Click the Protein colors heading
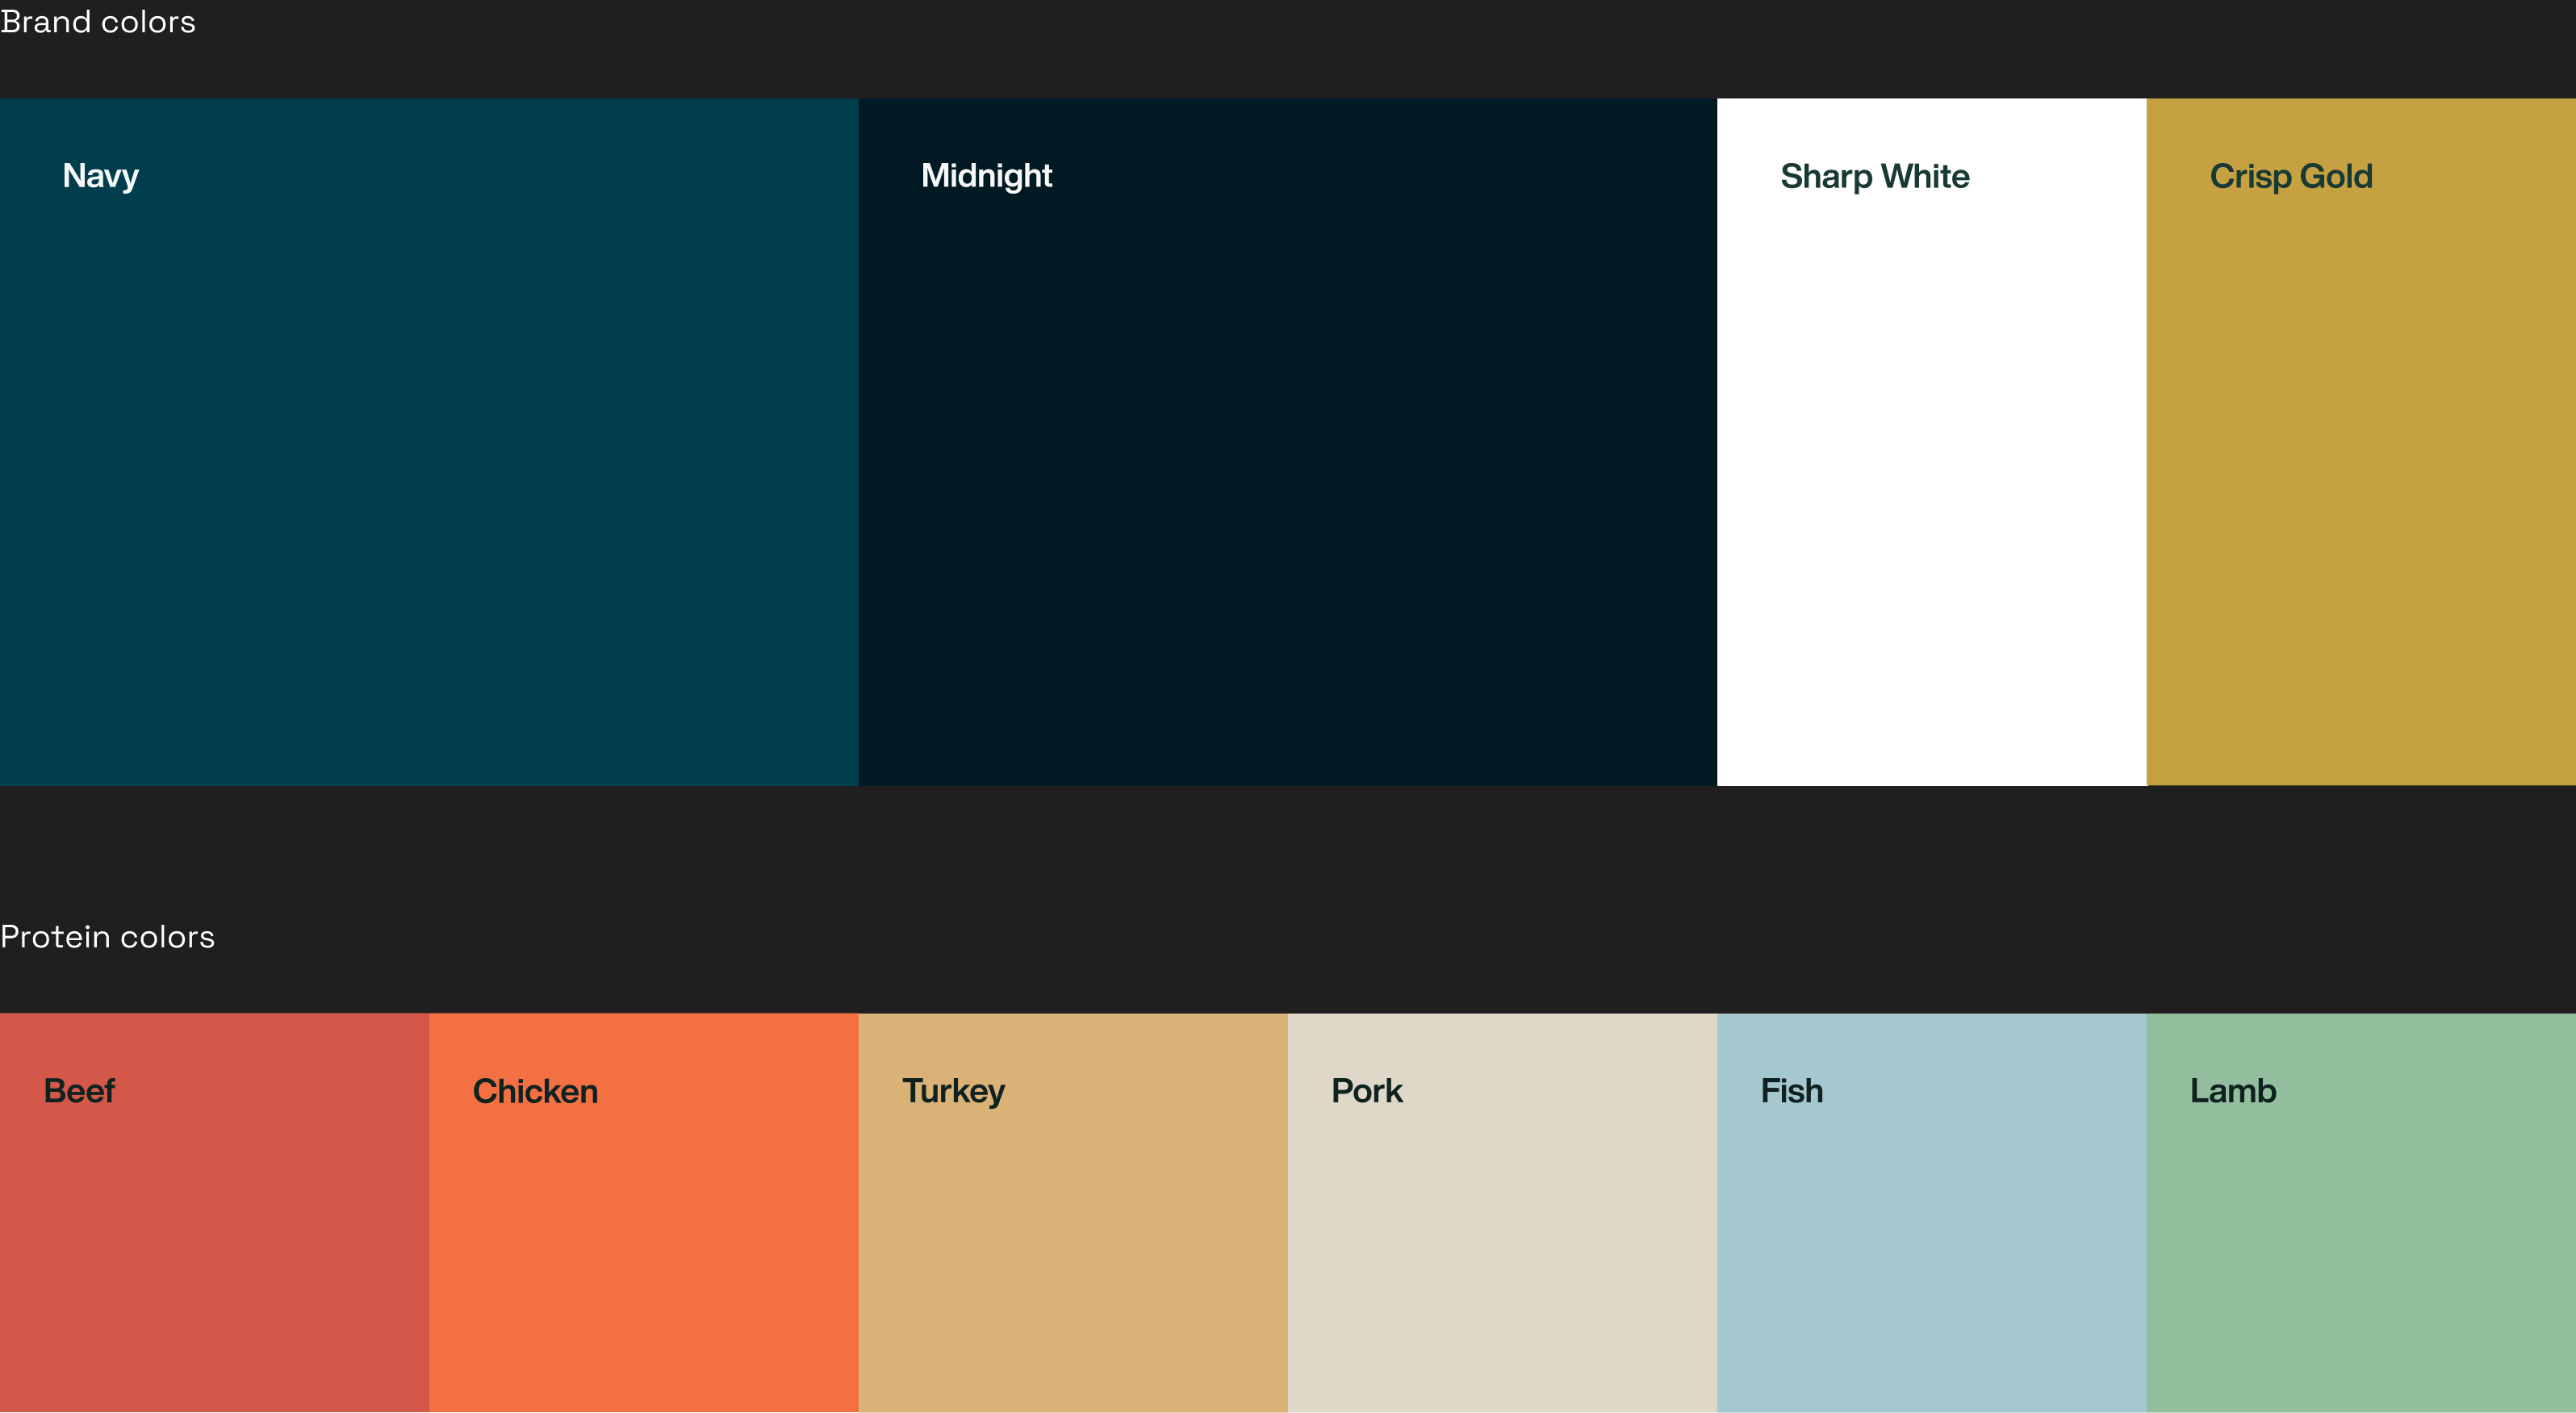Screen dimensions: 2576x1413 pyautogui.click(x=107, y=937)
